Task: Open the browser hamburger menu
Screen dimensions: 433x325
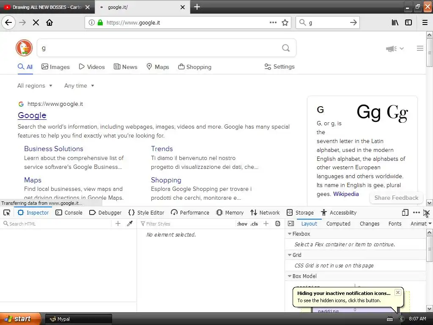Action: point(425,23)
